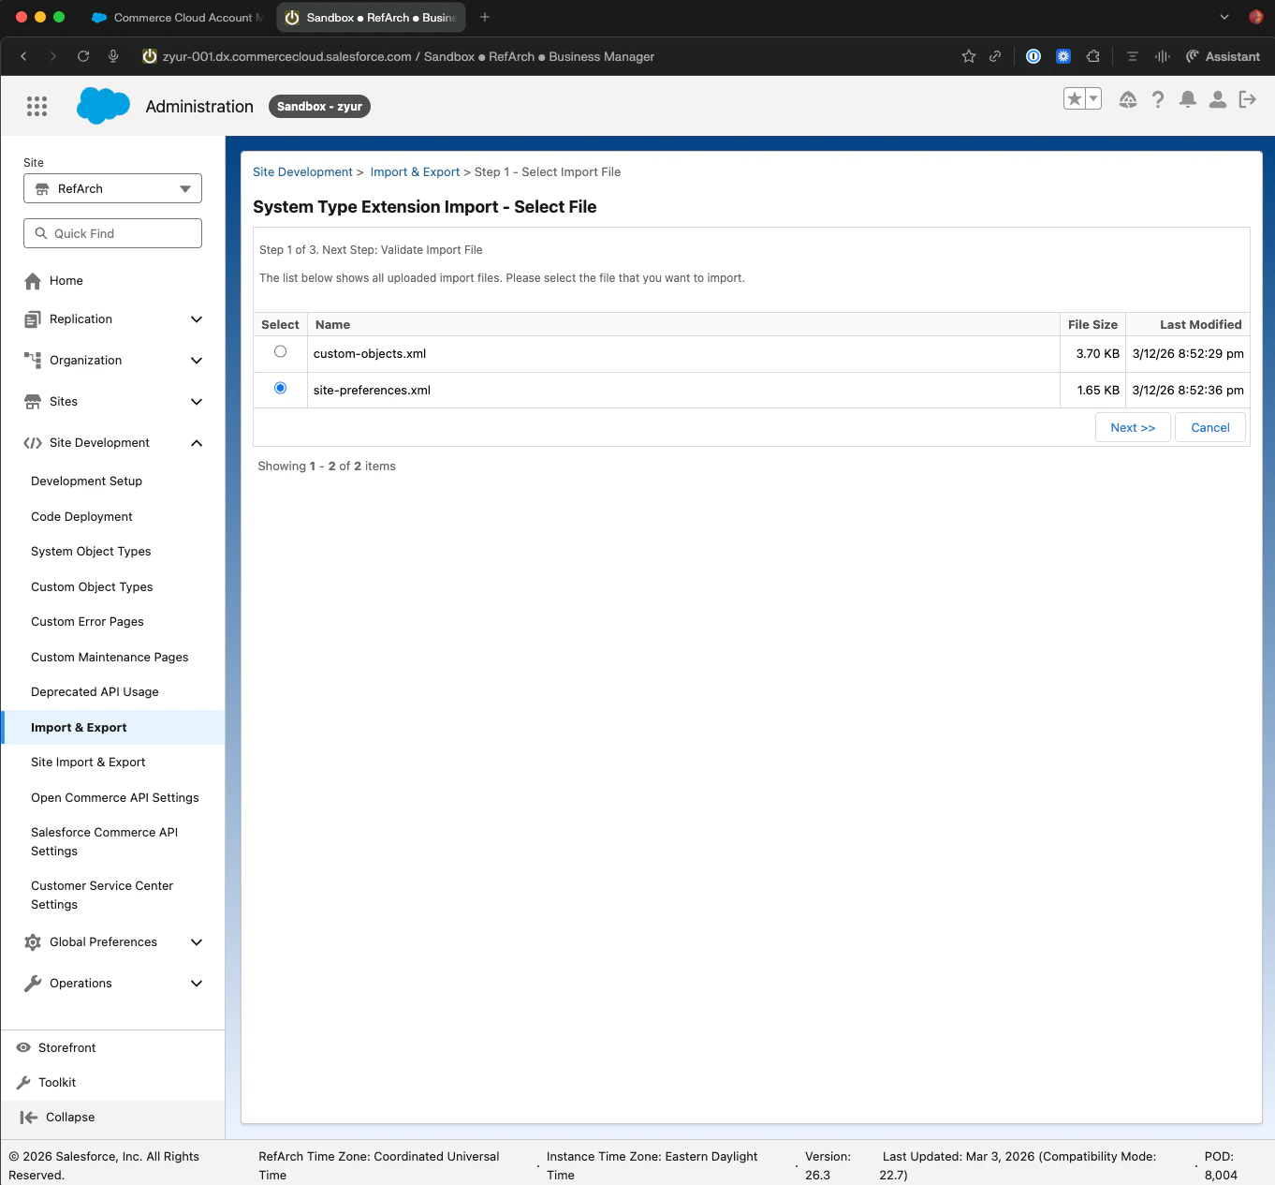This screenshot has width=1275, height=1185.
Task: Switch to the Sandbox RefArch Business Manager tab
Action: click(371, 17)
